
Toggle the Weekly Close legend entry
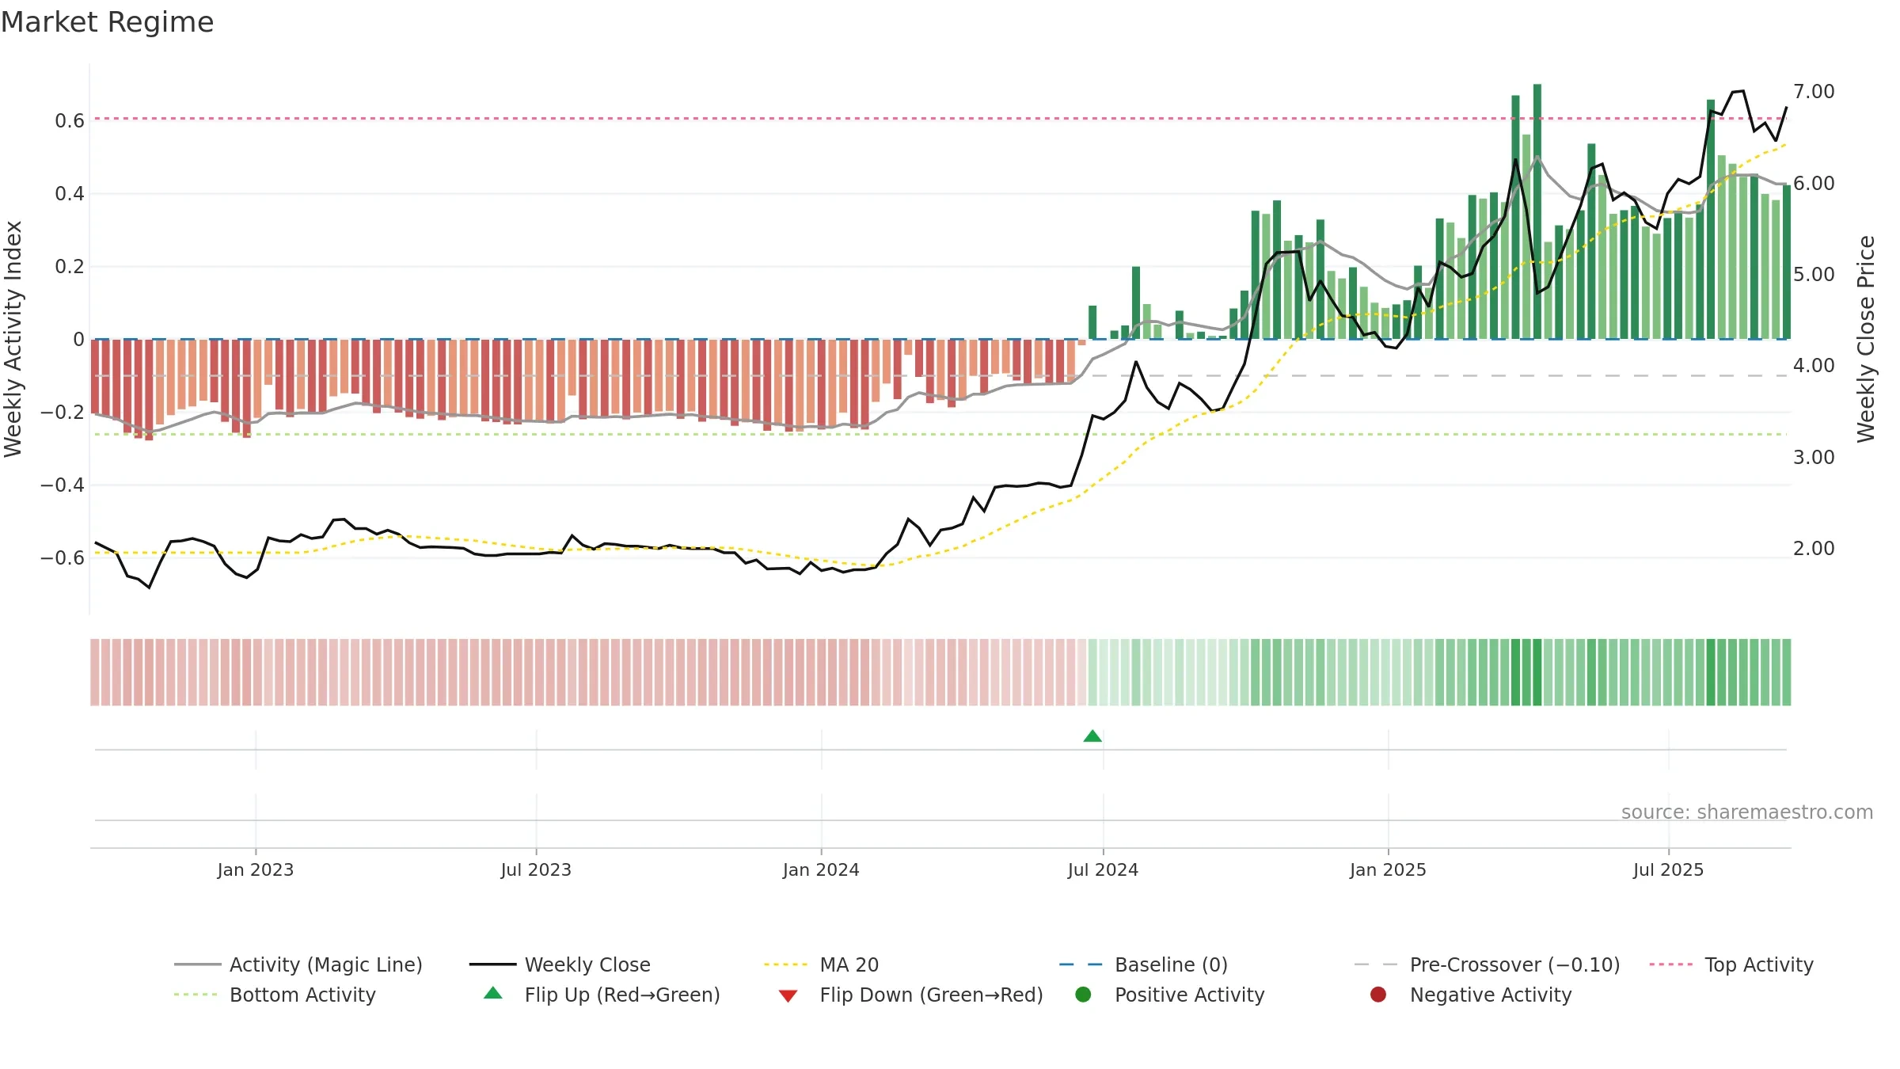(x=560, y=964)
